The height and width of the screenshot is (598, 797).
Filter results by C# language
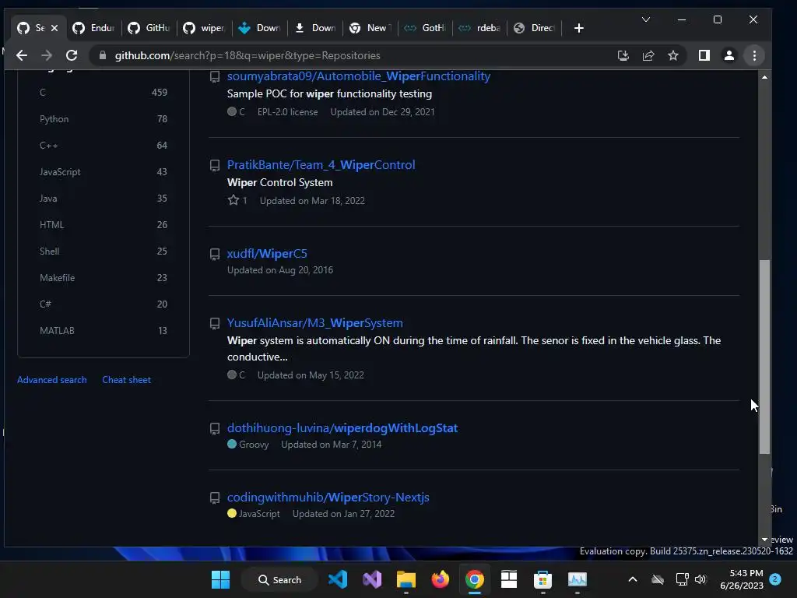click(104, 304)
